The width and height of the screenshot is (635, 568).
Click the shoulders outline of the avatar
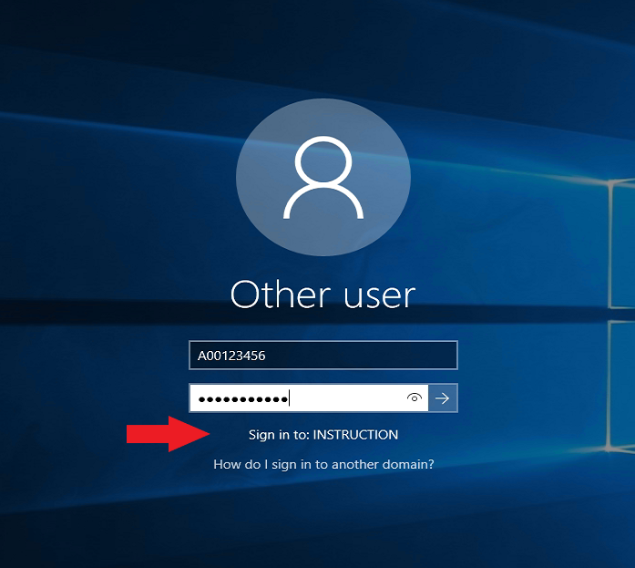click(x=323, y=205)
